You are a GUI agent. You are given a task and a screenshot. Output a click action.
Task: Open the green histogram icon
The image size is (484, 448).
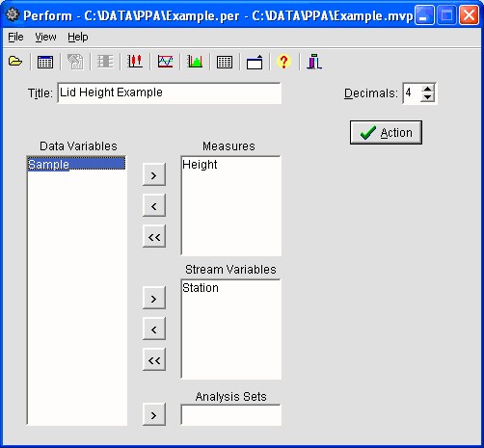click(195, 61)
